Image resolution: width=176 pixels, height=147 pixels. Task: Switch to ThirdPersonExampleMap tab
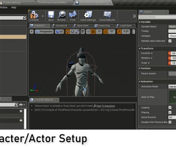[53, 3]
